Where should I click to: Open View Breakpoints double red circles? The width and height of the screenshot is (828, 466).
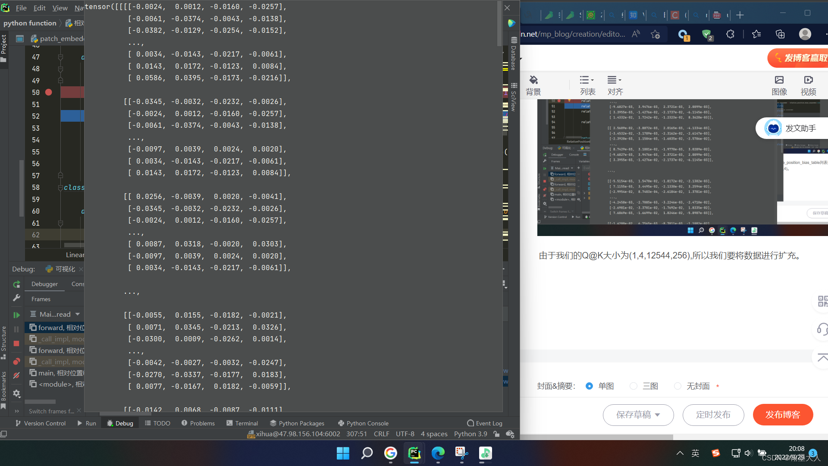click(16, 361)
